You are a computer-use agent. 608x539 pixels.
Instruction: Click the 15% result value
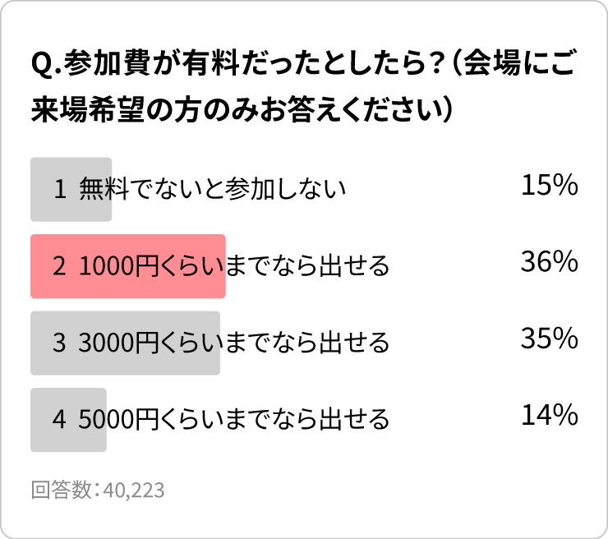[x=550, y=186]
